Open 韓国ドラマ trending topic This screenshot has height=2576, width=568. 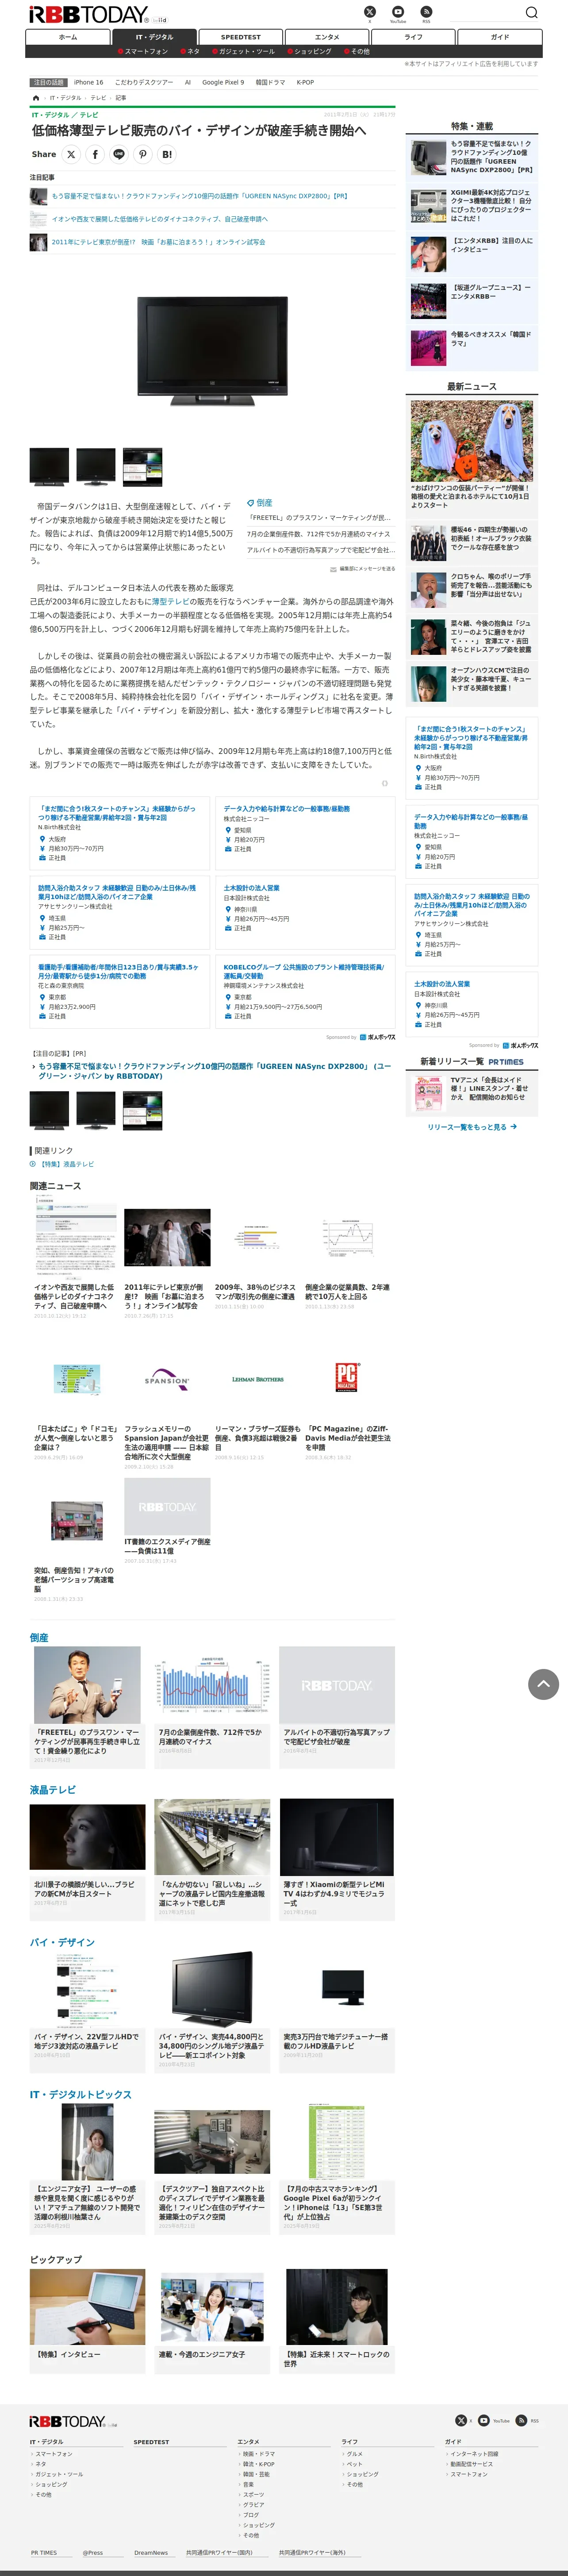(270, 82)
